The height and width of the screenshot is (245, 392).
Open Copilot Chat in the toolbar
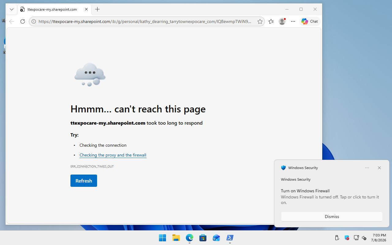tap(310, 21)
